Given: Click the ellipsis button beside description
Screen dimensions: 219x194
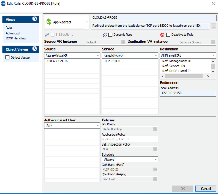Looking at the screenshot, I should click(213, 26).
